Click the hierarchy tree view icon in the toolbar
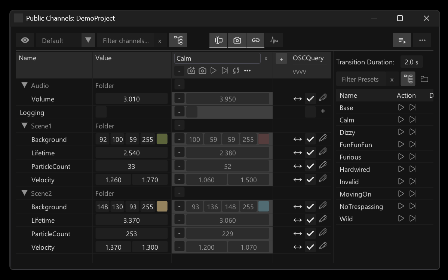Screen dimensions: 448x280 click(x=178, y=40)
